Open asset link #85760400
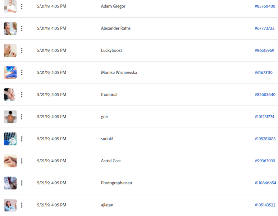The width and height of the screenshot is (278, 216). coord(265,6)
